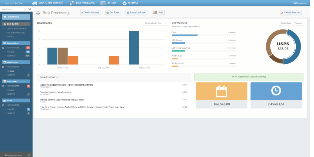314x157 pixels.
Task: Click the 'Tue, Sep 08' date label
Action: pyautogui.click(x=221, y=104)
